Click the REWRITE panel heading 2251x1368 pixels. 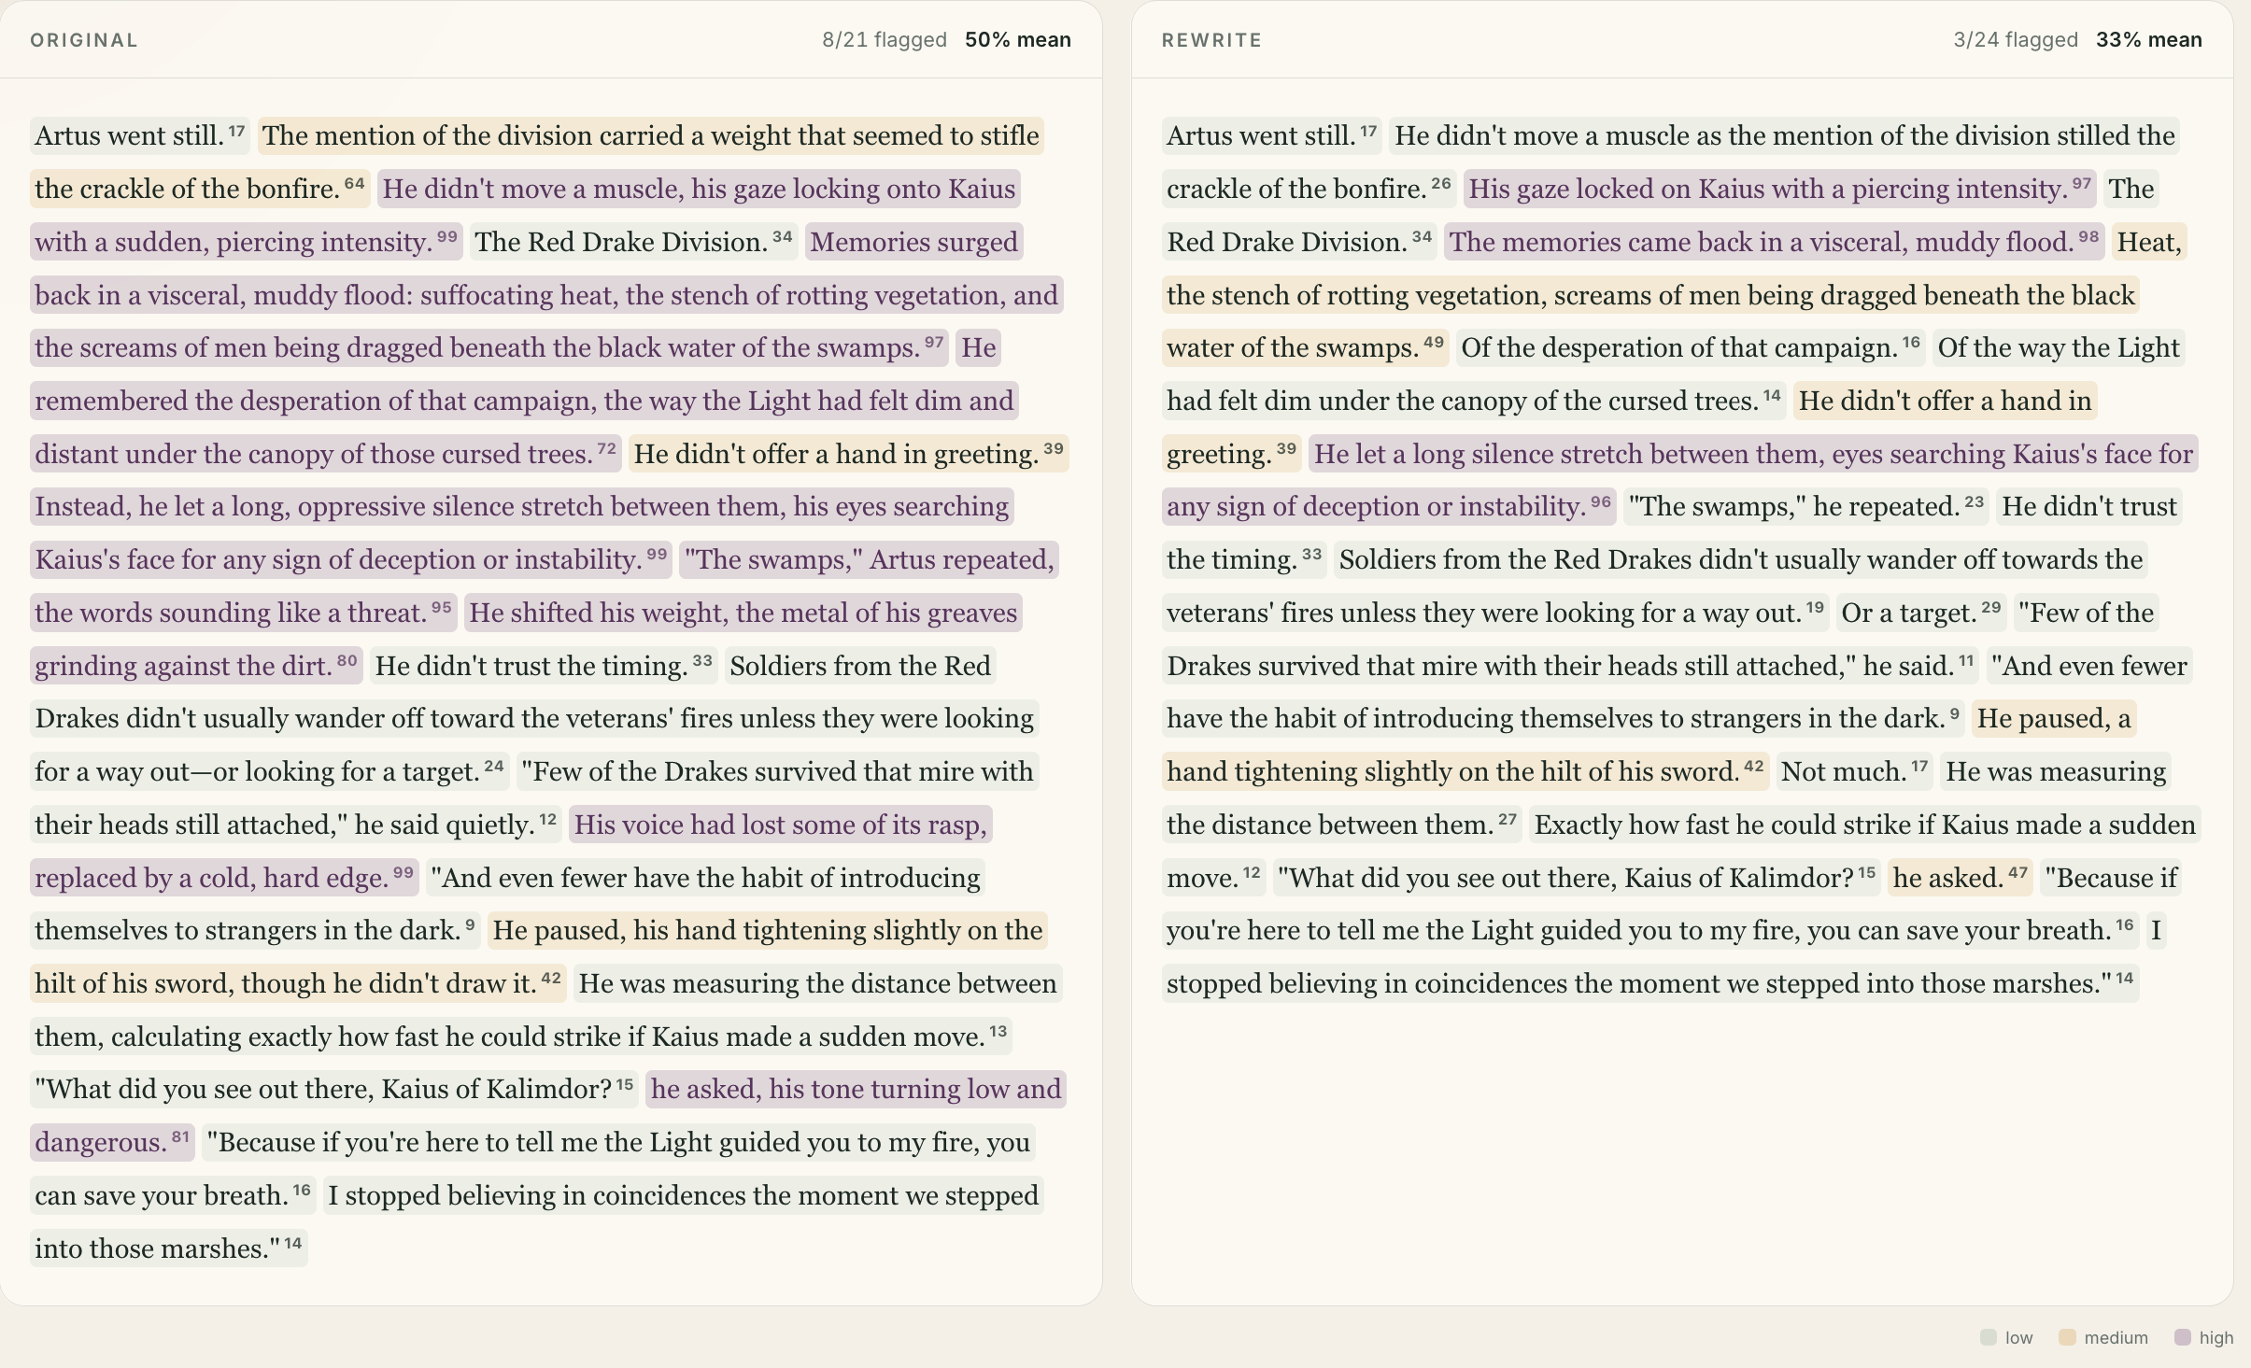pyautogui.click(x=1211, y=40)
